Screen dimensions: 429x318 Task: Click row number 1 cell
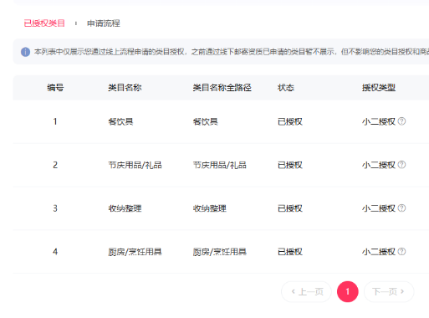pyautogui.click(x=55, y=121)
